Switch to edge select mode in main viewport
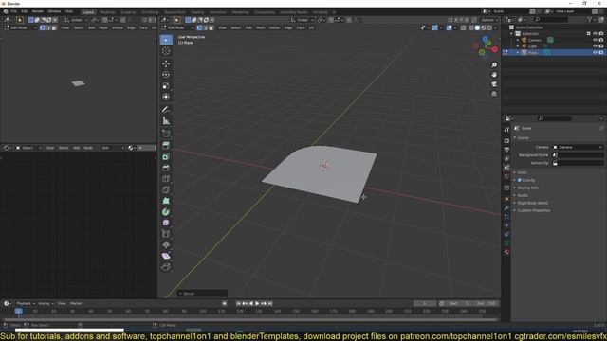This screenshot has height=341, width=607. [205, 27]
